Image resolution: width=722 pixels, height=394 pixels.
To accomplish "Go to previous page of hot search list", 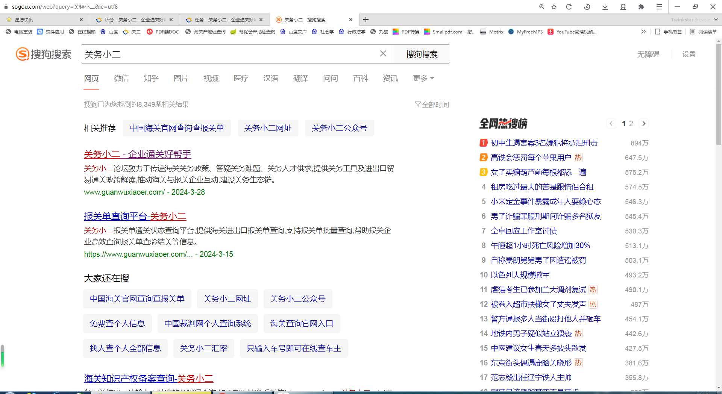I will pos(611,123).
